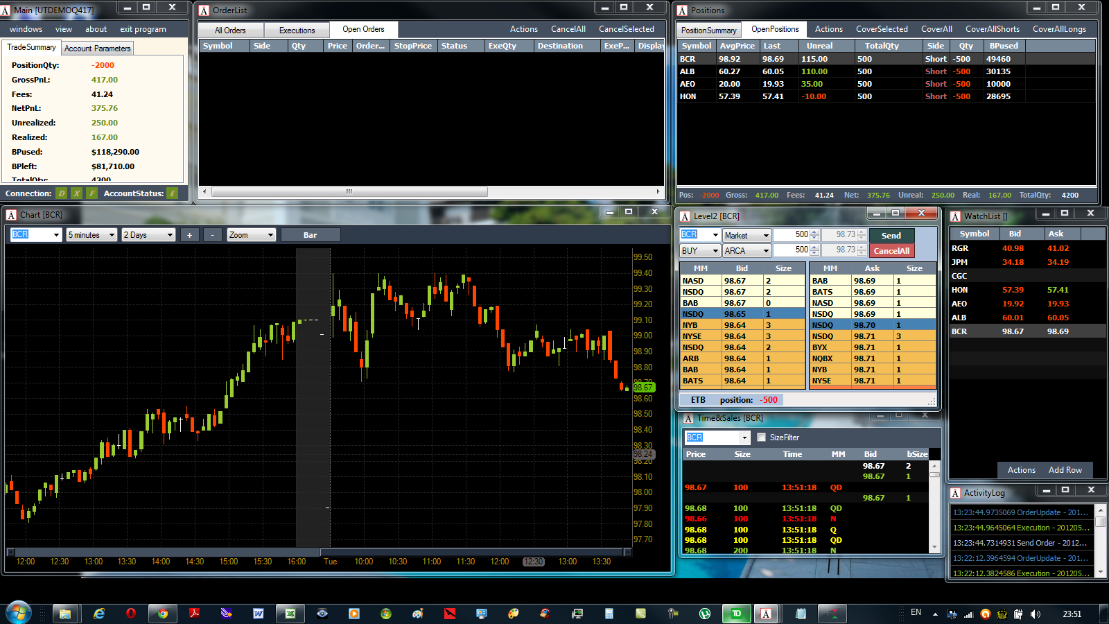1109x624 pixels.
Task: Switch to Google Chrome in the taskbar
Action: point(163,614)
